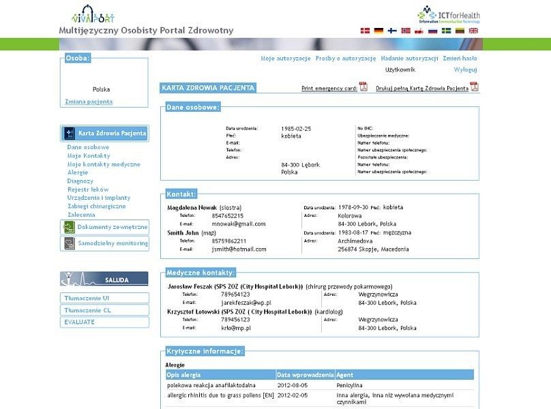Click the Dokumenty zewnętrzne green icon

[x=69, y=227]
